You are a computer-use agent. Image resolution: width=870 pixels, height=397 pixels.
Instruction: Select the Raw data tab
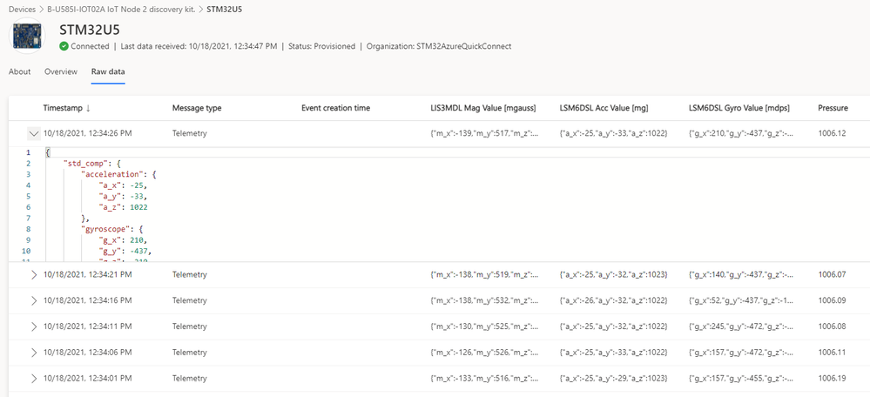108,71
